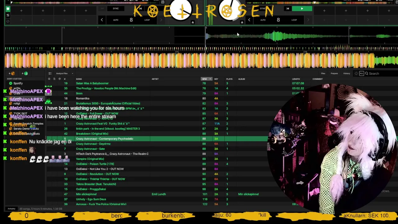Open the History panel tab
This screenshot has width=398, height=224.
click(347, 73)
